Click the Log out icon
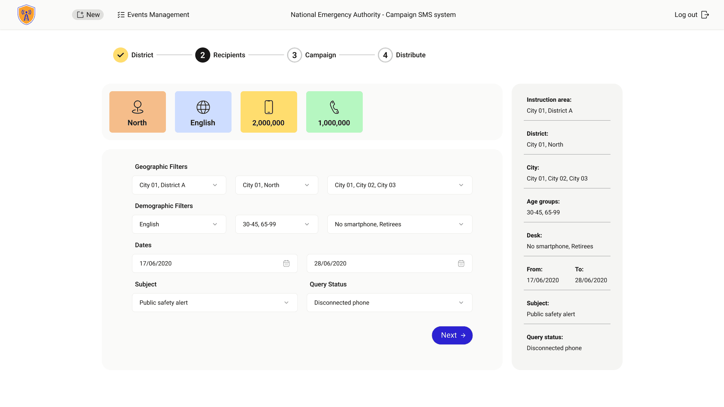 coord(705,14)
